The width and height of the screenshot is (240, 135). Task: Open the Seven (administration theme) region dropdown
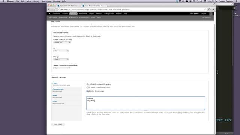click(61, 68)
